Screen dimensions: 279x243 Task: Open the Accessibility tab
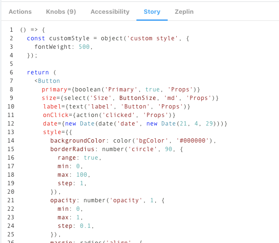[110, 12]
